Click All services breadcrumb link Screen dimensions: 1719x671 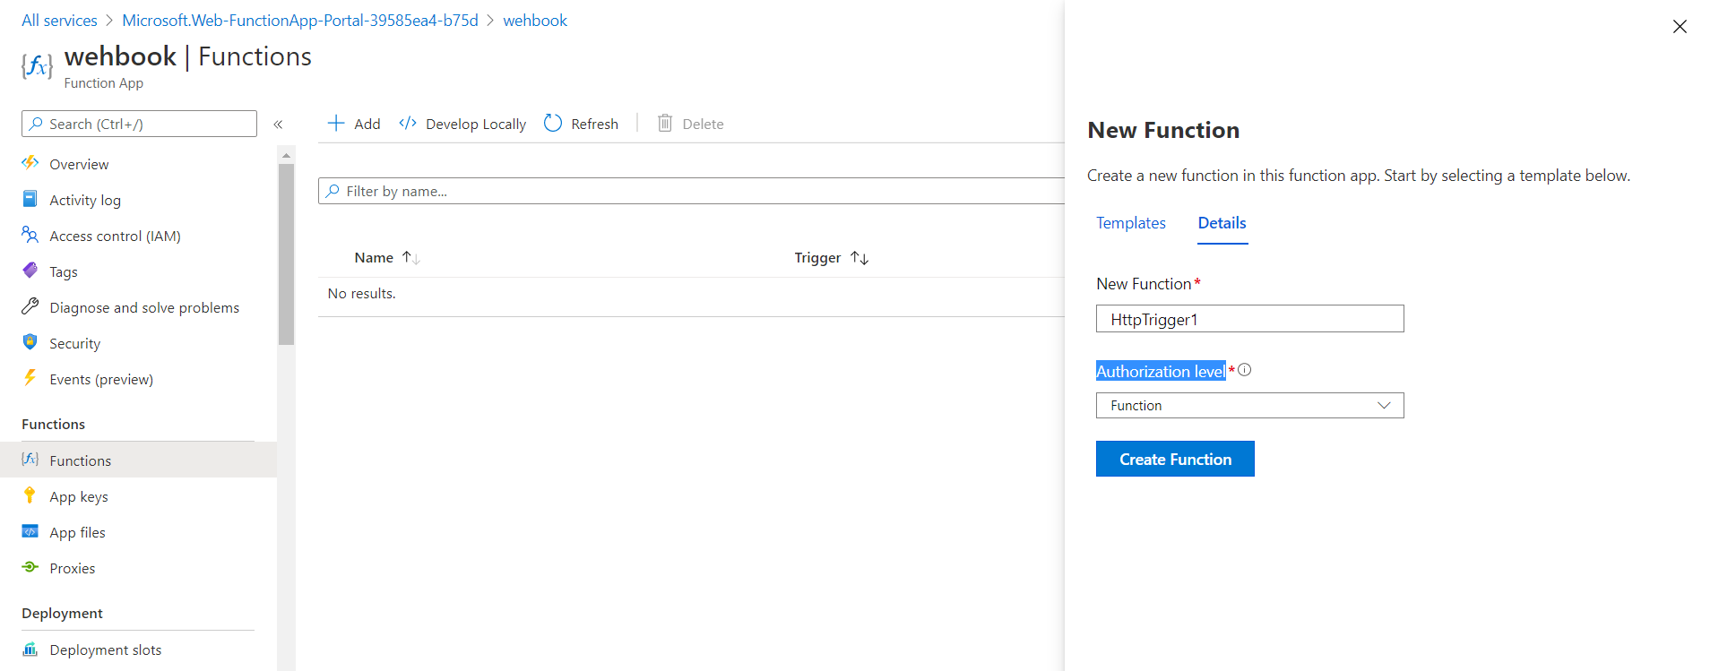(59, 21)
